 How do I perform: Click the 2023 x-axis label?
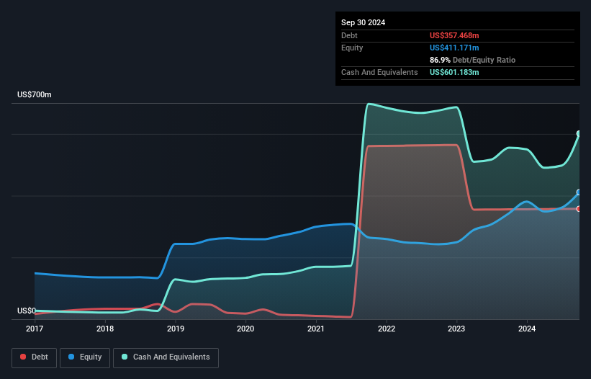click(456, 329)
